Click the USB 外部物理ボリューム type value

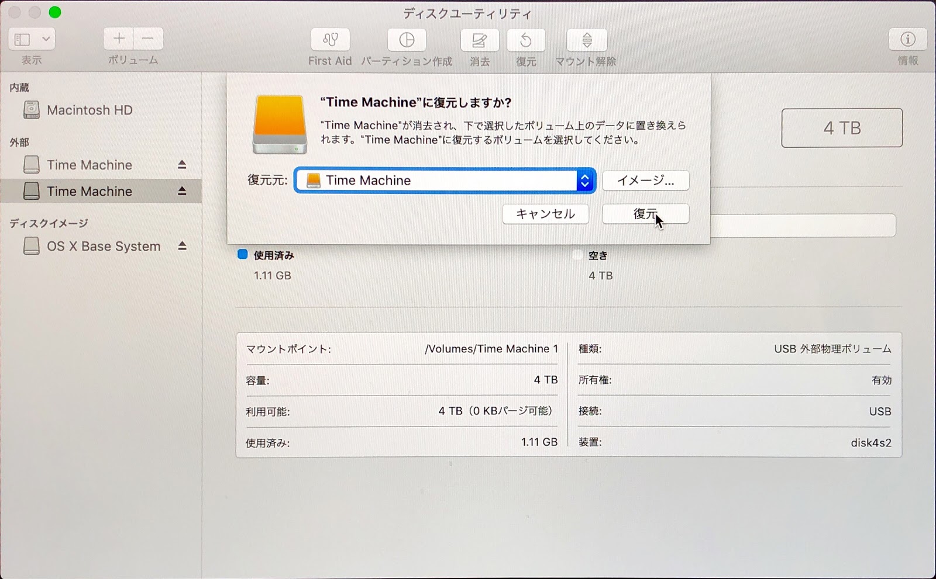click(x=832, y=349)
